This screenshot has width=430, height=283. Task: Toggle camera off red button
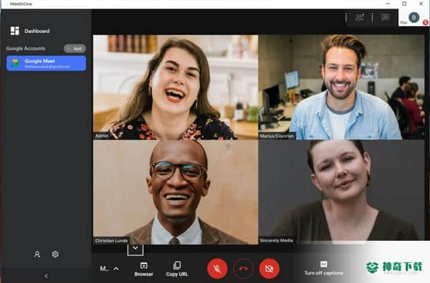tap(269, 269)
